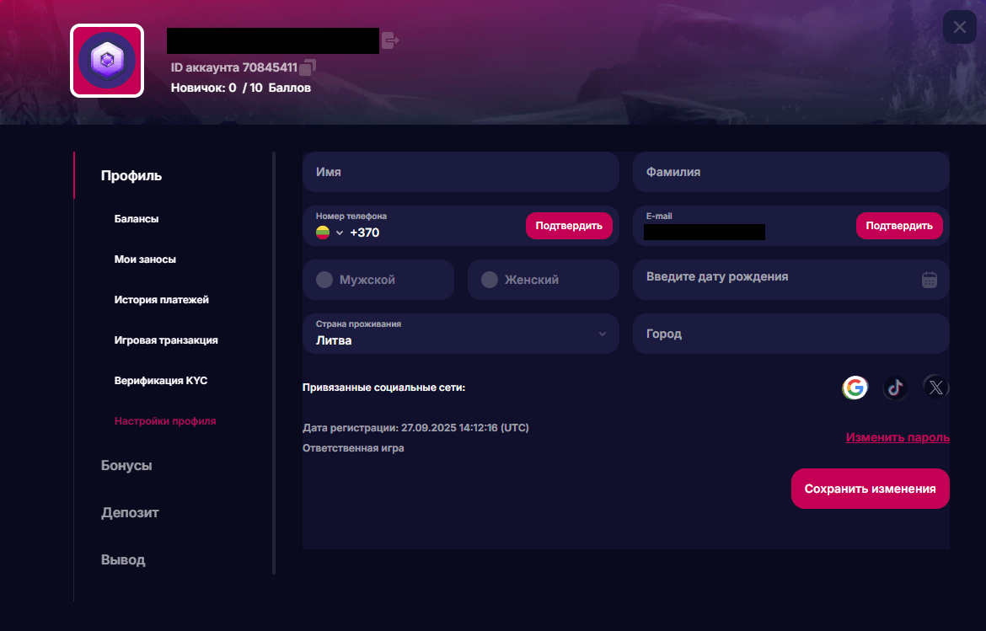The image size is (986, 631).
Task: Open the Балансы section in the sidebar
Action: tap(135, 218)
